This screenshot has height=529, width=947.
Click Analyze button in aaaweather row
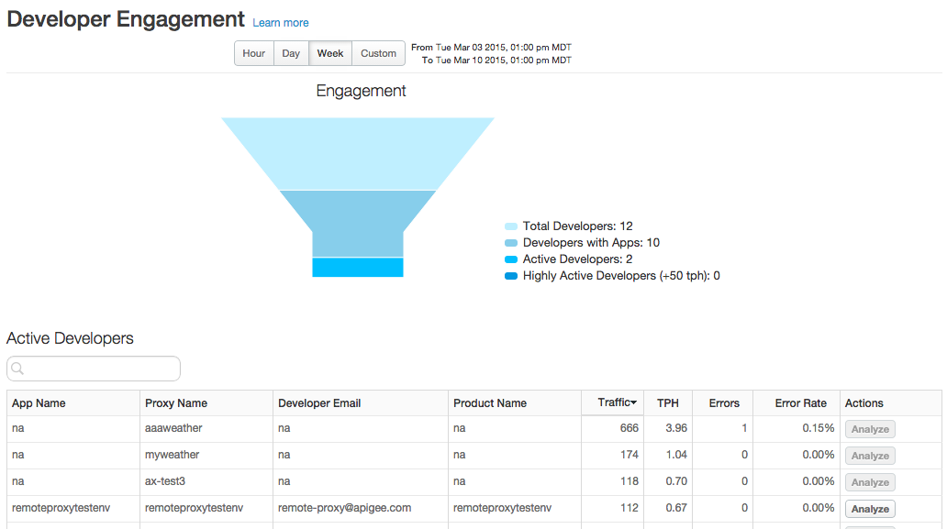(x=870, y=429)
